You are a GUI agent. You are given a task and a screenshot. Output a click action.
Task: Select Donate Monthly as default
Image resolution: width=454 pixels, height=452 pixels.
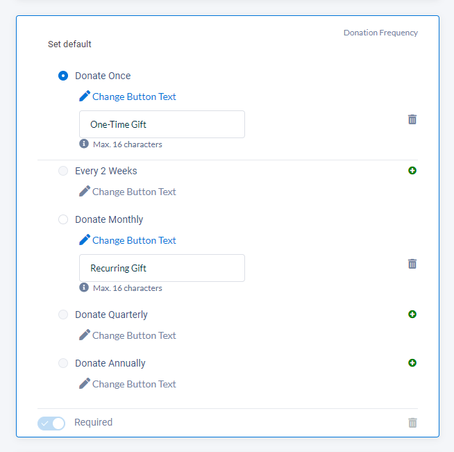63,219
